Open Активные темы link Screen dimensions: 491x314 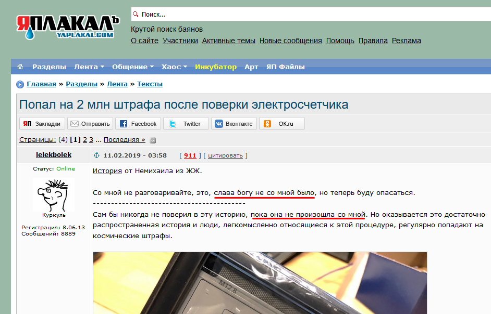point(229,41)
